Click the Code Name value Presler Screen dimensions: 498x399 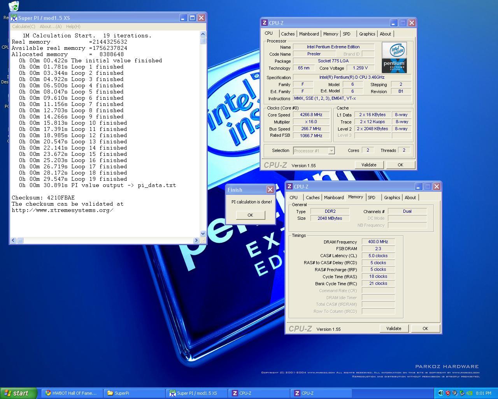(x=314, y=54)
